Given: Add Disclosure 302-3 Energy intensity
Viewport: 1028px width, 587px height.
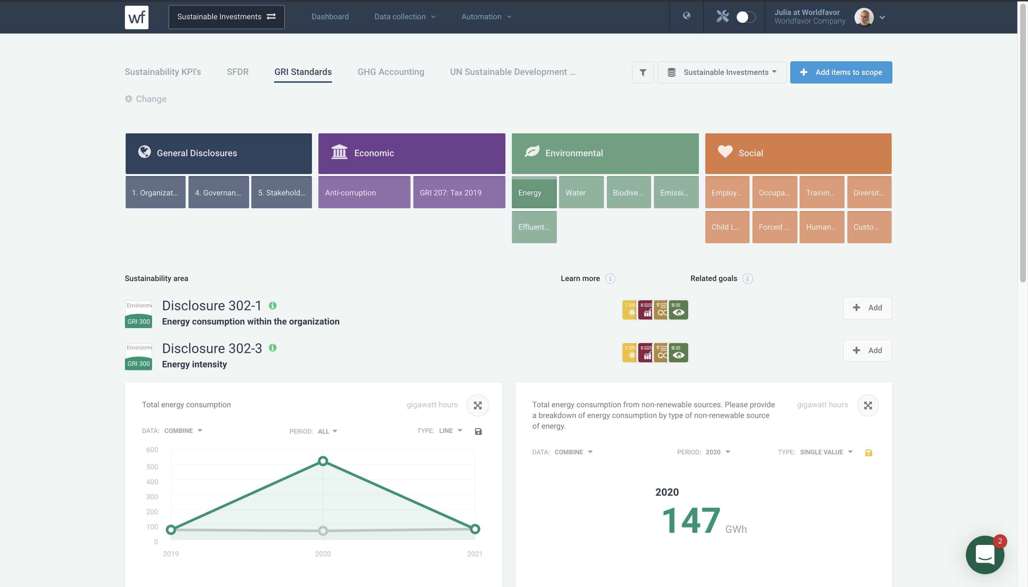Looking at the screenshot, I should [867, 350].
